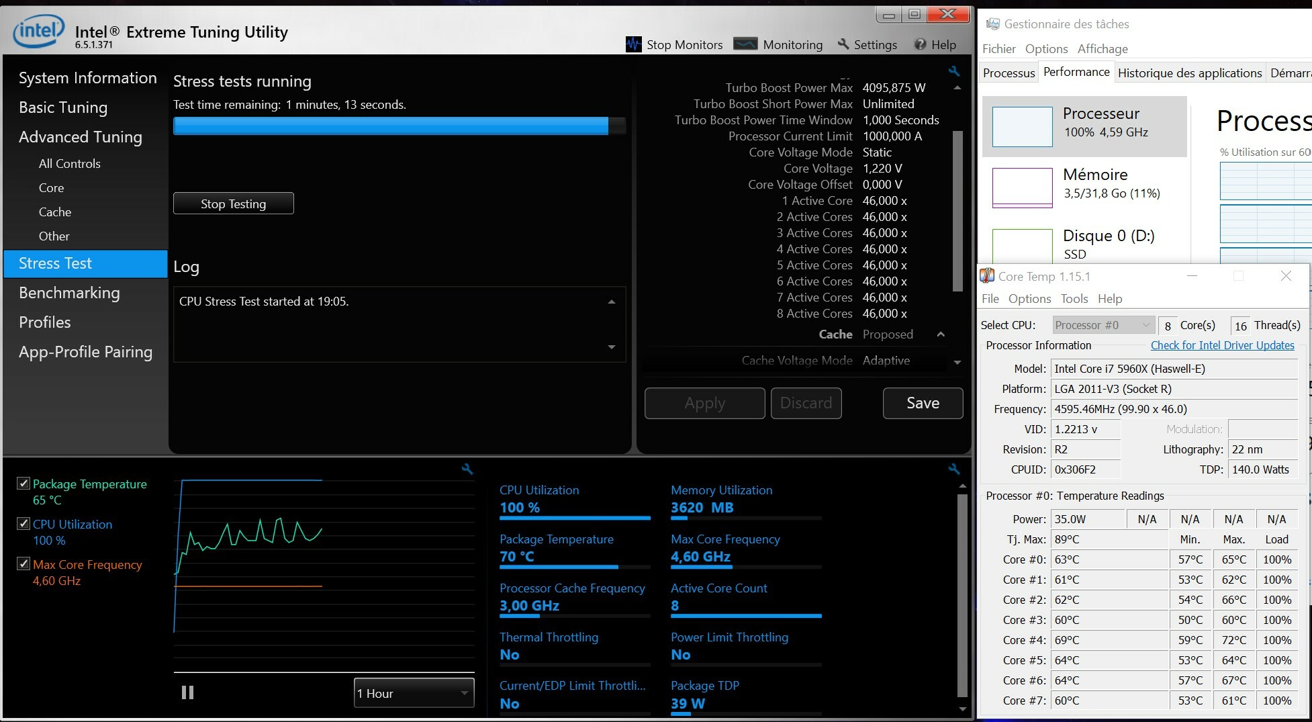Click the log box down arrow
The height and width of the screenshot is (722, 1312).
click(x=612, y=347)
